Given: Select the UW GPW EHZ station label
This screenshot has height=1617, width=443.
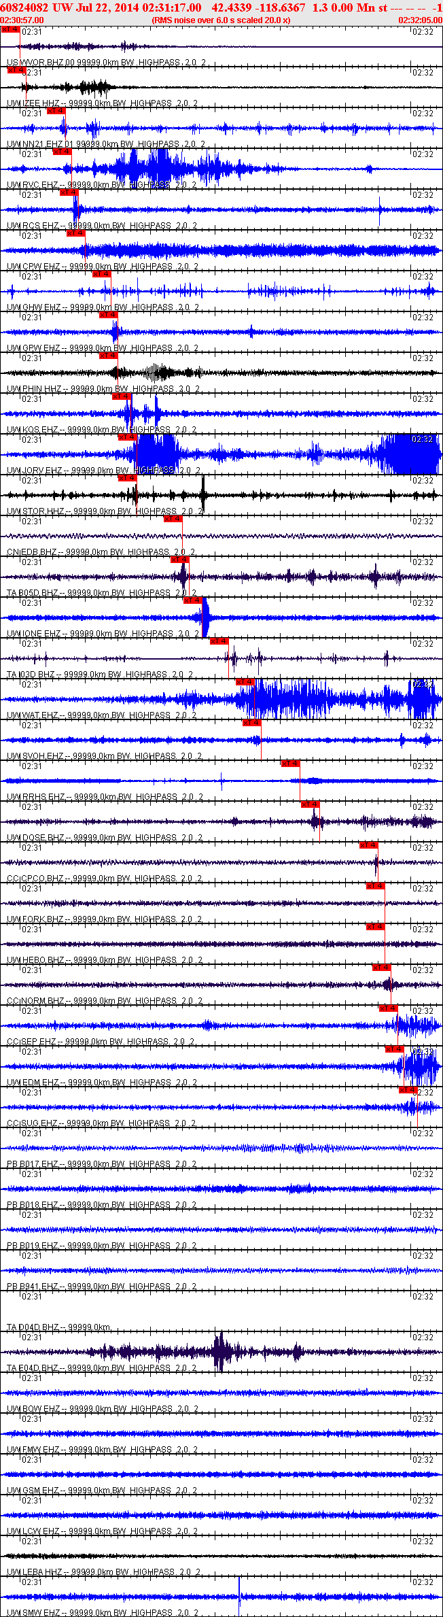Looking at the screenshot, I should coord(103,348).
